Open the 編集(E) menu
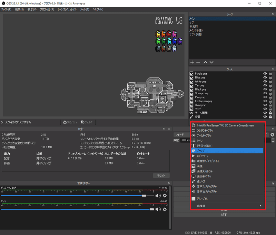 [19, 9]
